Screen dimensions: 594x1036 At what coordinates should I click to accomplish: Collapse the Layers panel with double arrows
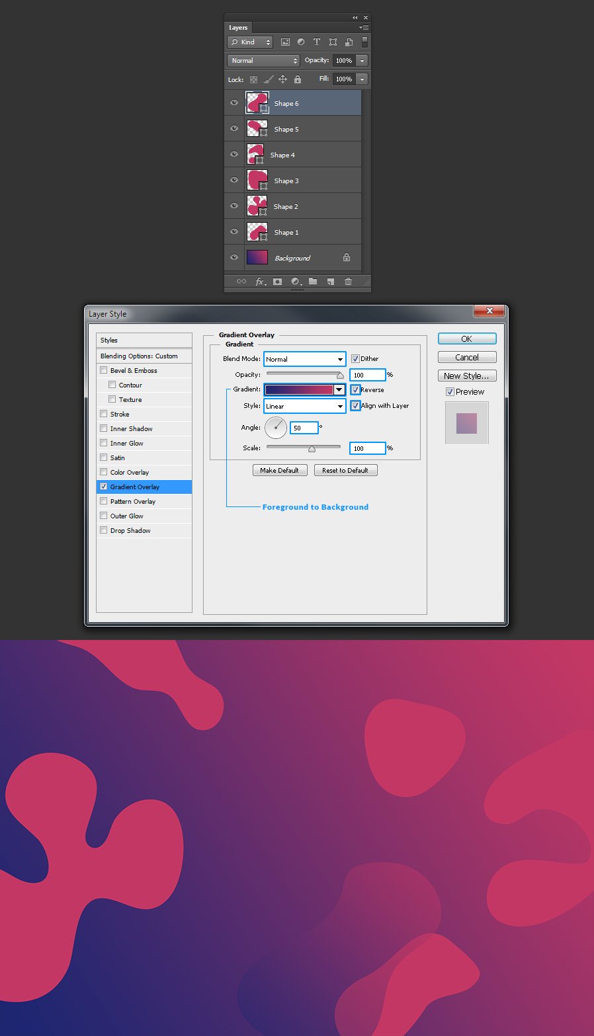(x=355, y=17)
